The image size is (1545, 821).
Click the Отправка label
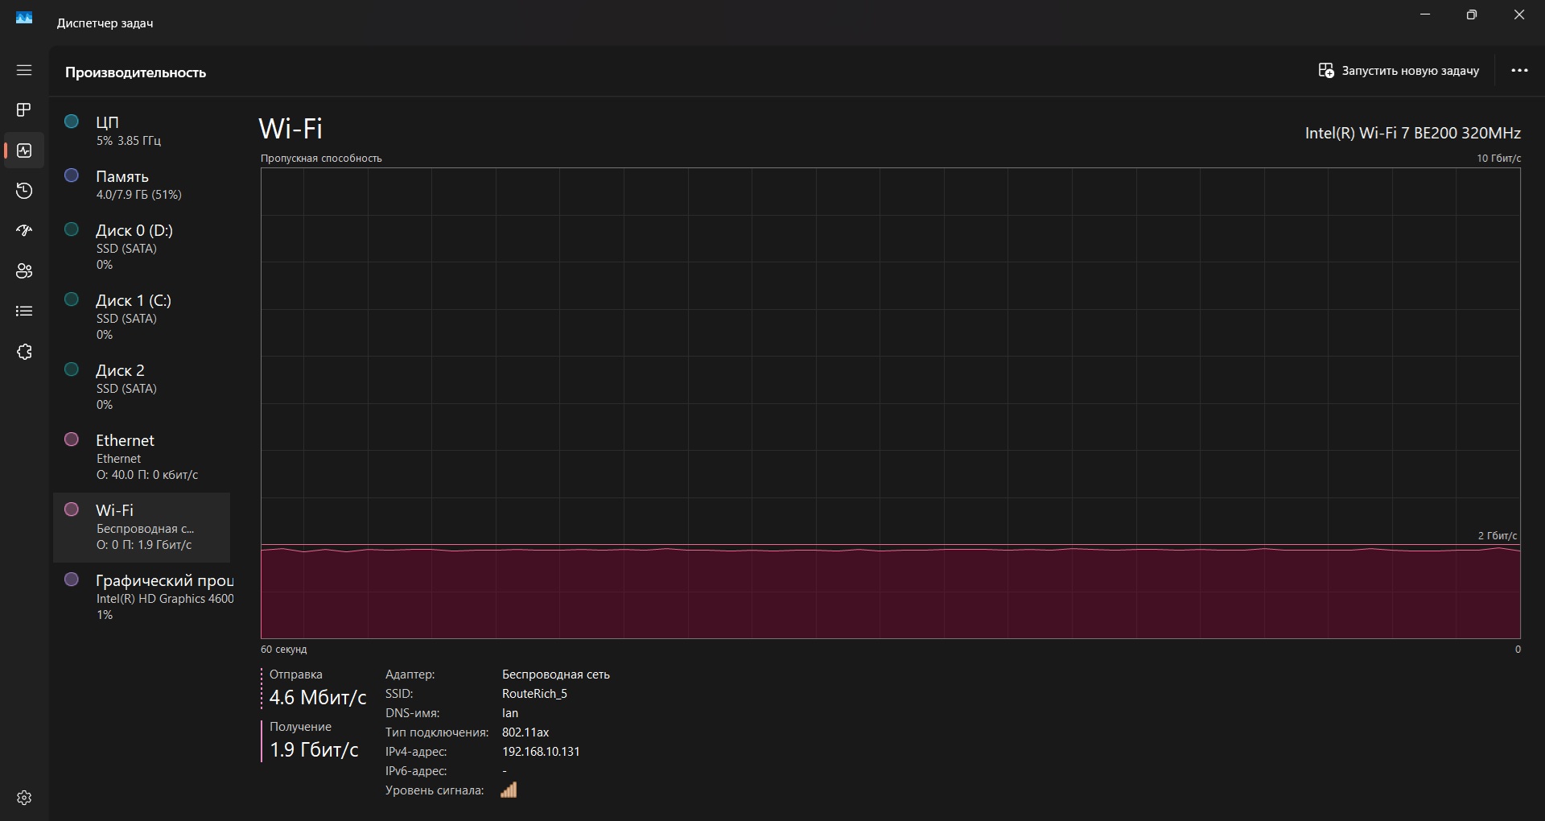click(296, 675)
